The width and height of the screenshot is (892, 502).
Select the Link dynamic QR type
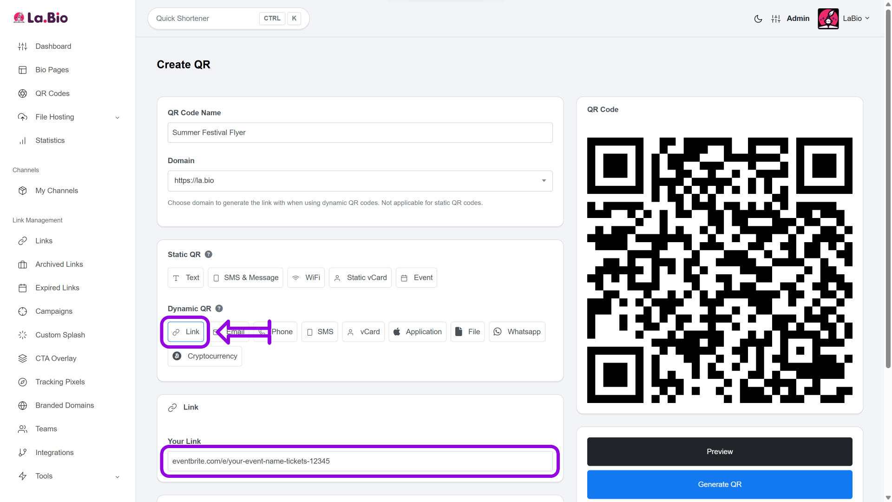tap(186, 332)
